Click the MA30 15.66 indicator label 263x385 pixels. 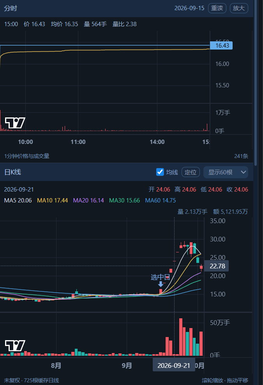[124, 200]
